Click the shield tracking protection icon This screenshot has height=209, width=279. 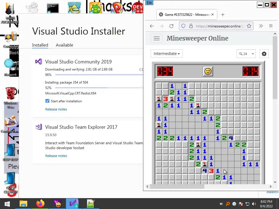(x=183, y=26)
